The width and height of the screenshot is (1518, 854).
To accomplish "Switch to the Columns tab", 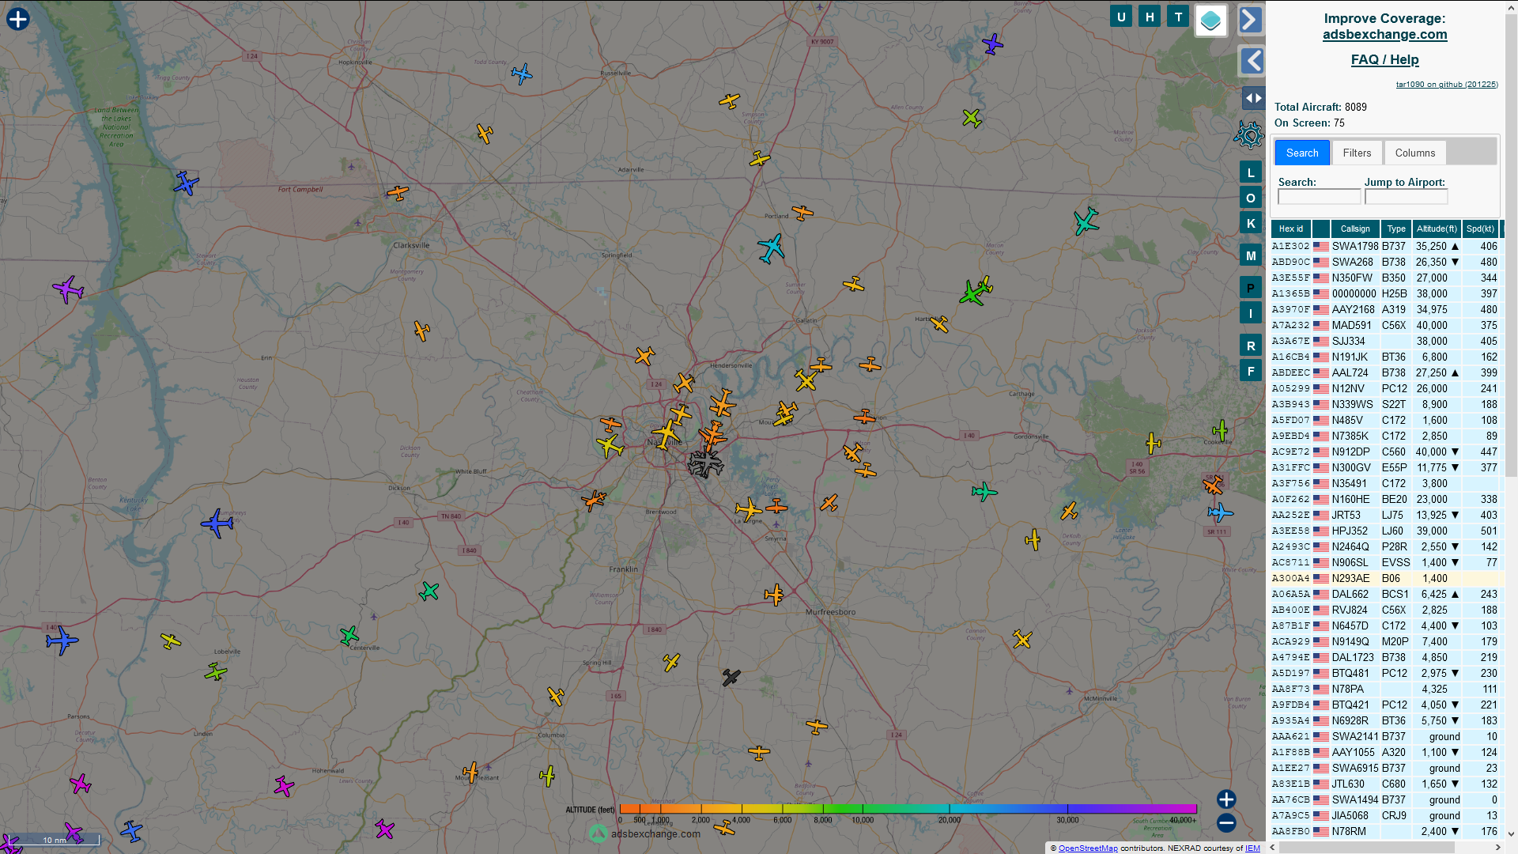I will pos(1414,153).
